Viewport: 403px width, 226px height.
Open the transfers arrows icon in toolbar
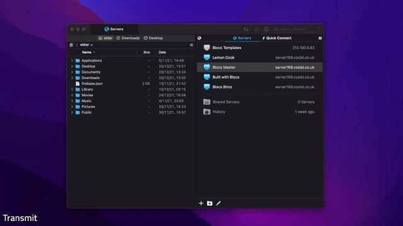click(x=246, y=30)
